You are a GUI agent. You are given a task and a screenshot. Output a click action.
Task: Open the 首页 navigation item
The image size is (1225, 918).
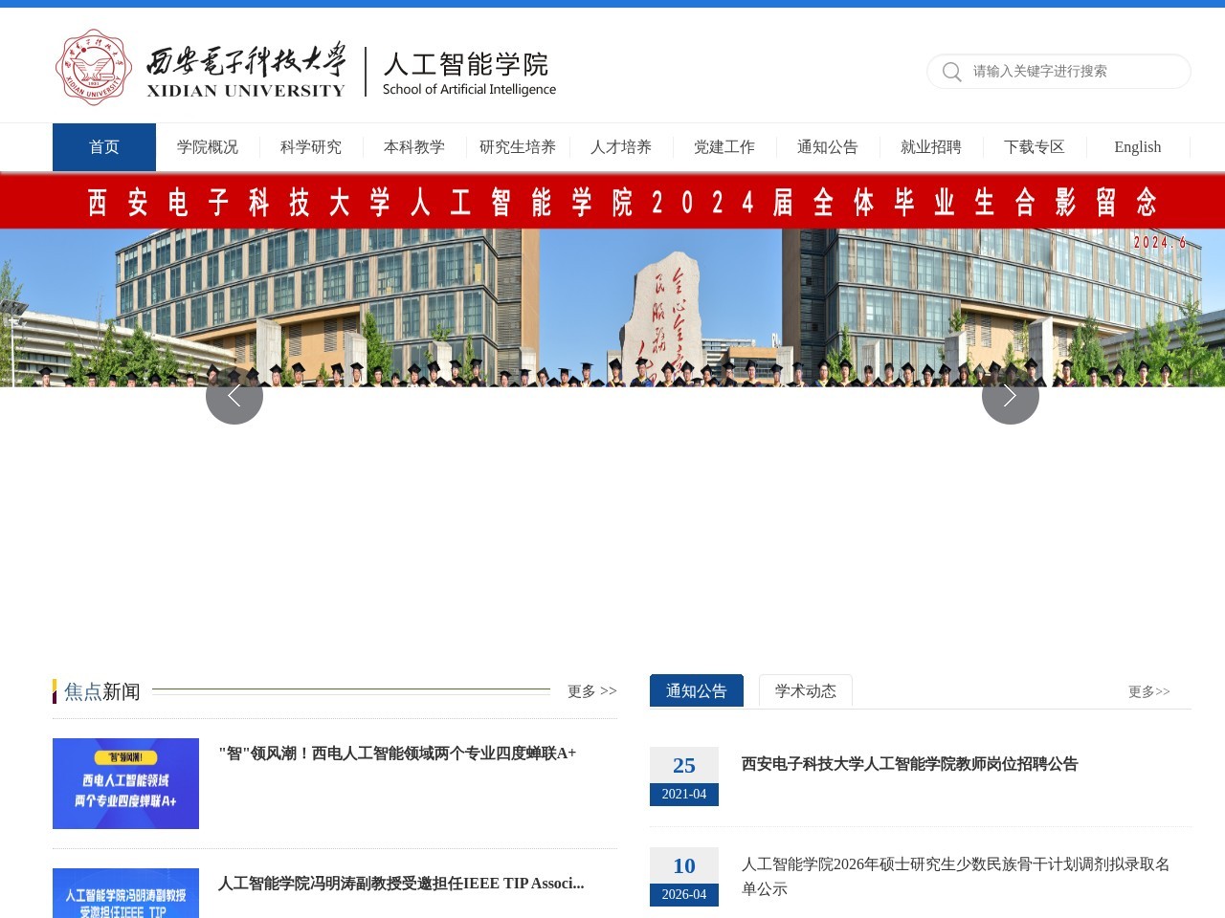tap(103, 146)
